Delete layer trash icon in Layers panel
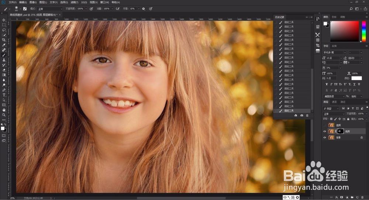The height and width of the screenshot is (200, 369). click(x=362, y=197)
